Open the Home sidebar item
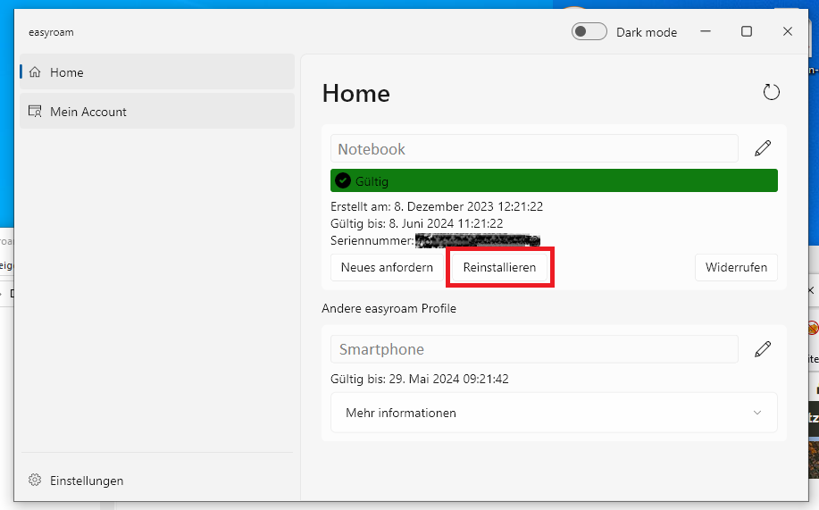Viewport: 819px width, 510px height. click(x=157, y=72)
